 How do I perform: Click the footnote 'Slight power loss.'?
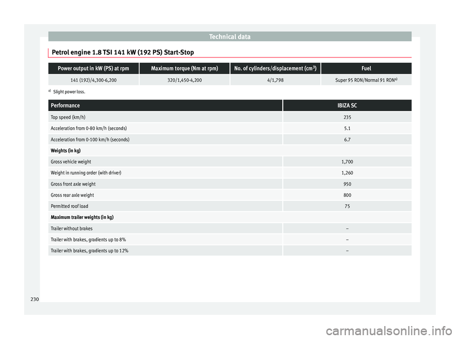(69, 92)
